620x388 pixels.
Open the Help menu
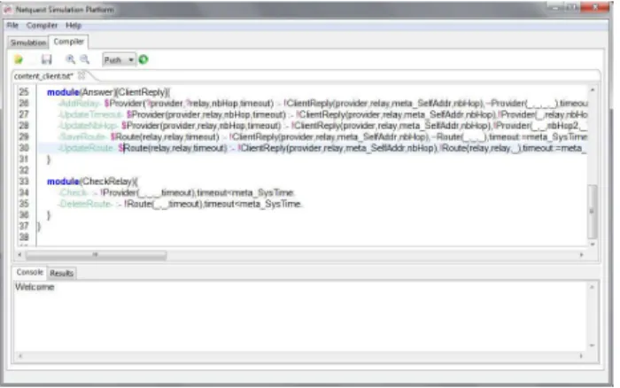[x=74, y=26]
